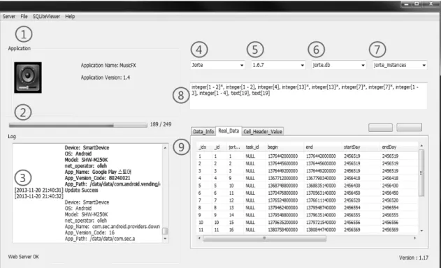
Task: Select begin value 1379462400000 in row 8
Action: [x=282, y=207]
